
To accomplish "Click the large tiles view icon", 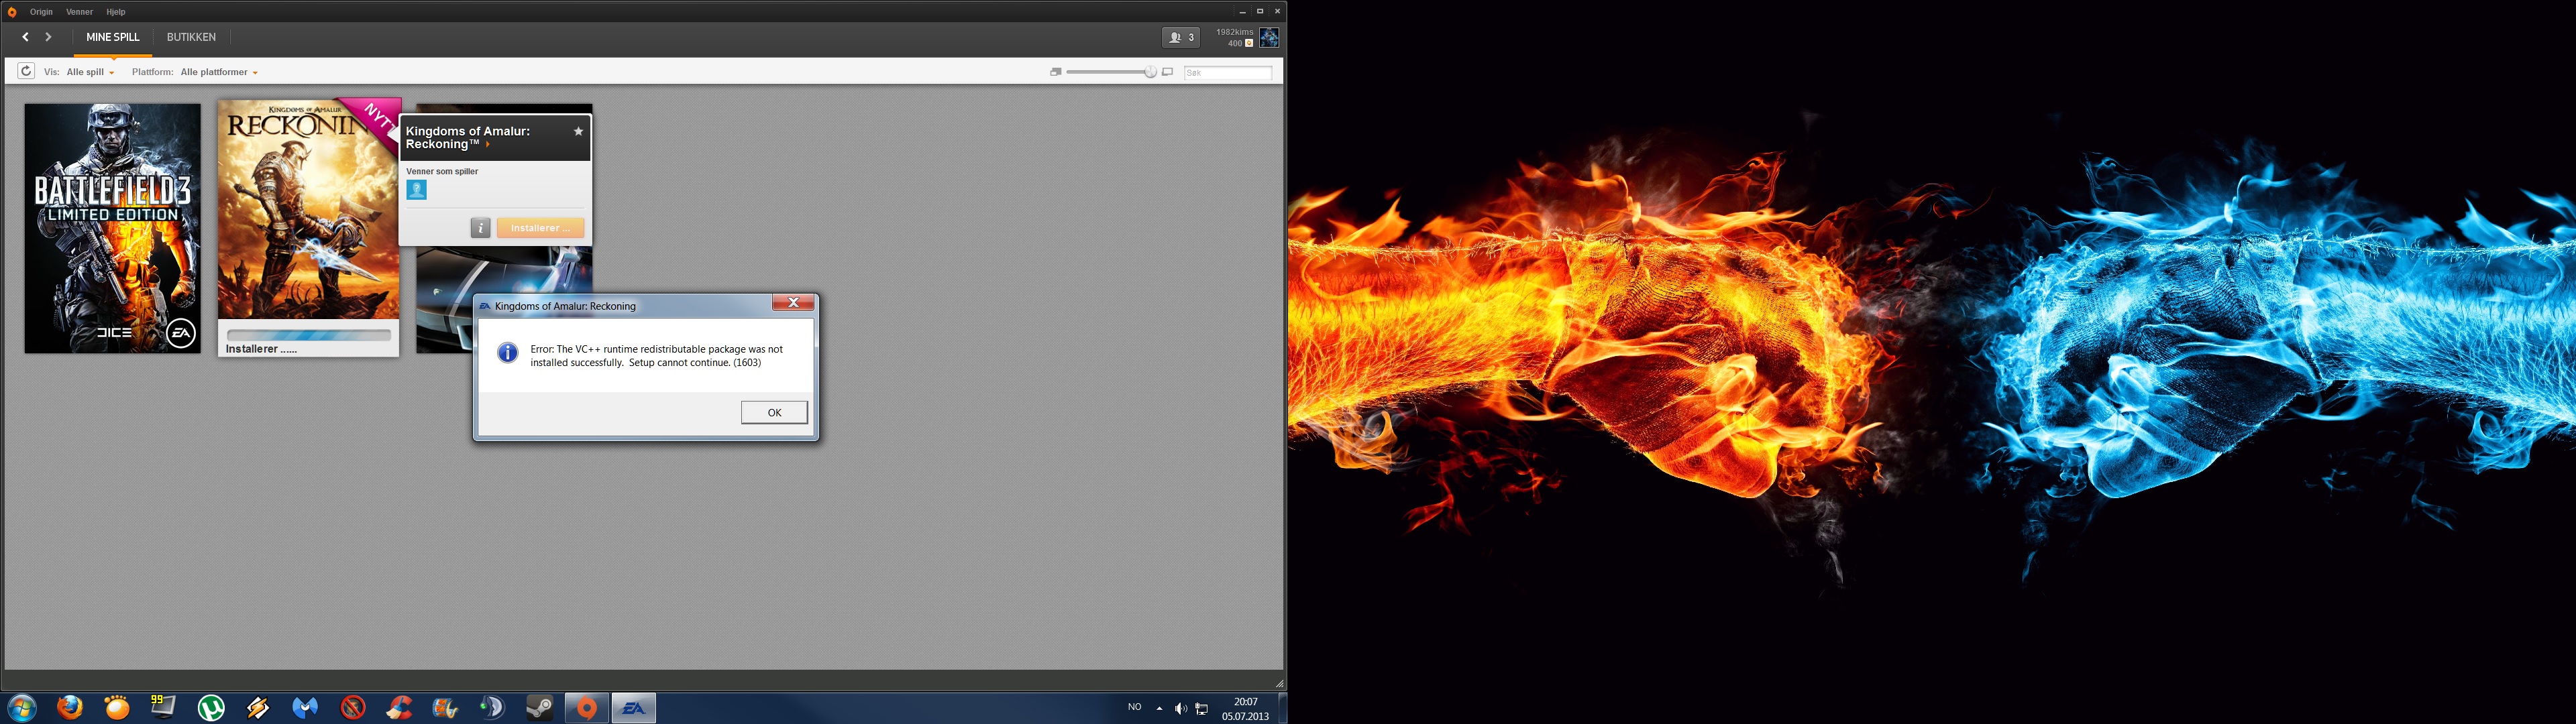I will [x=1167, y=72].
